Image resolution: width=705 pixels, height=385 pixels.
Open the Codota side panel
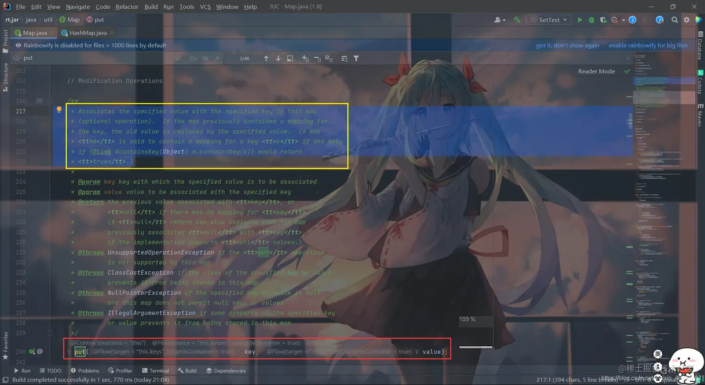700,82
